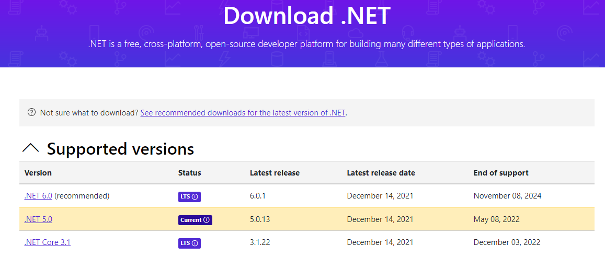The width and height of the screenshot is (605, 257).
Task: Click the Current status badge for .NET 5.0
Action: pos(195,220)
